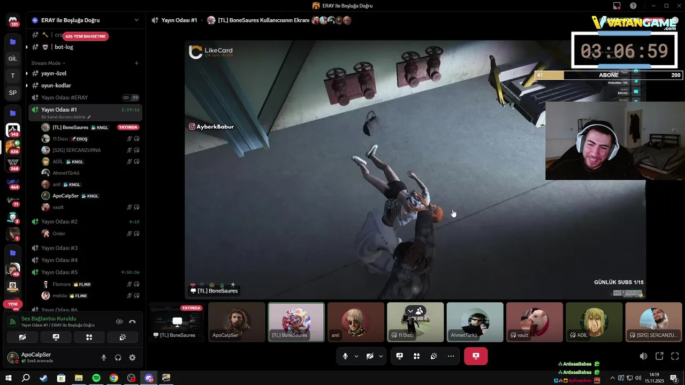Viewport: 685px width, 385px height.
Task: Select anil participant tile
Action: pyautogui.click(x=356, y=322)
